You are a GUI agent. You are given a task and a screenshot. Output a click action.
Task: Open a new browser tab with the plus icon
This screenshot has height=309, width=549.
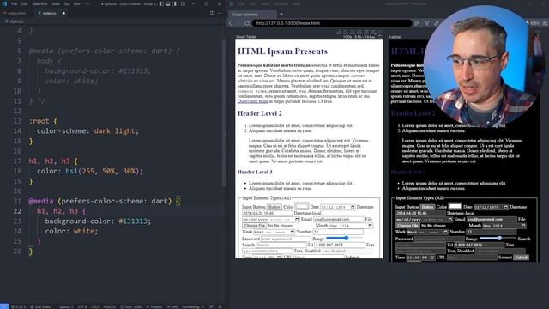click(x=281, y=15)
